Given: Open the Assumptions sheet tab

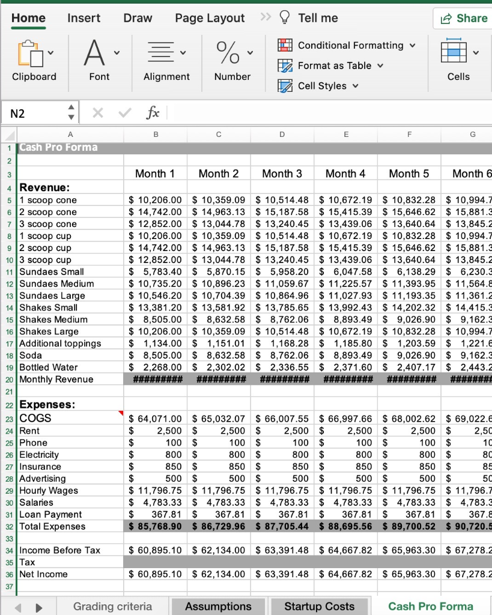Looking at the screenshot, I should pos(218,607).
